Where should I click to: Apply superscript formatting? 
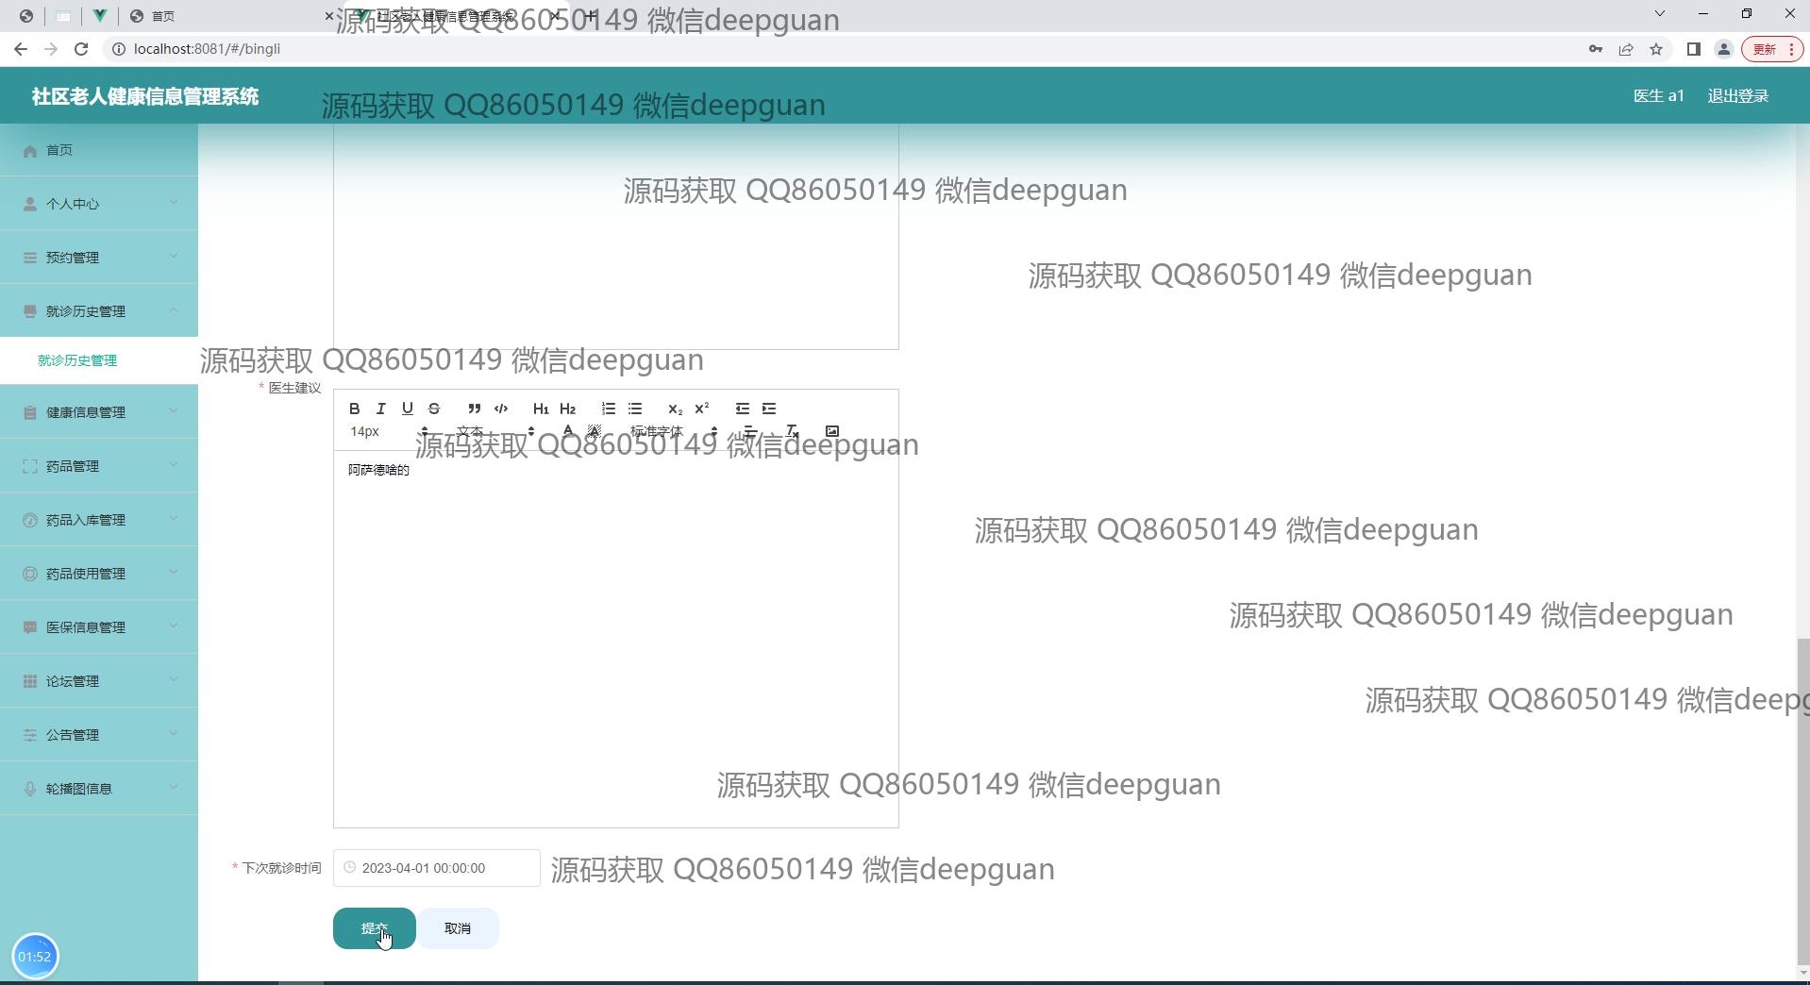coord(701,409)
